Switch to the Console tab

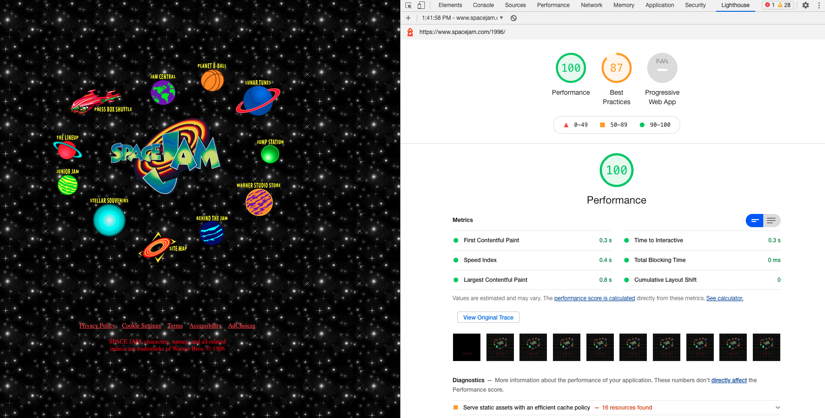click(x=483, y=5)
